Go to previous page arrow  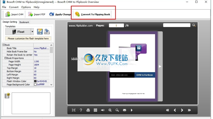[x=175, y=110]
